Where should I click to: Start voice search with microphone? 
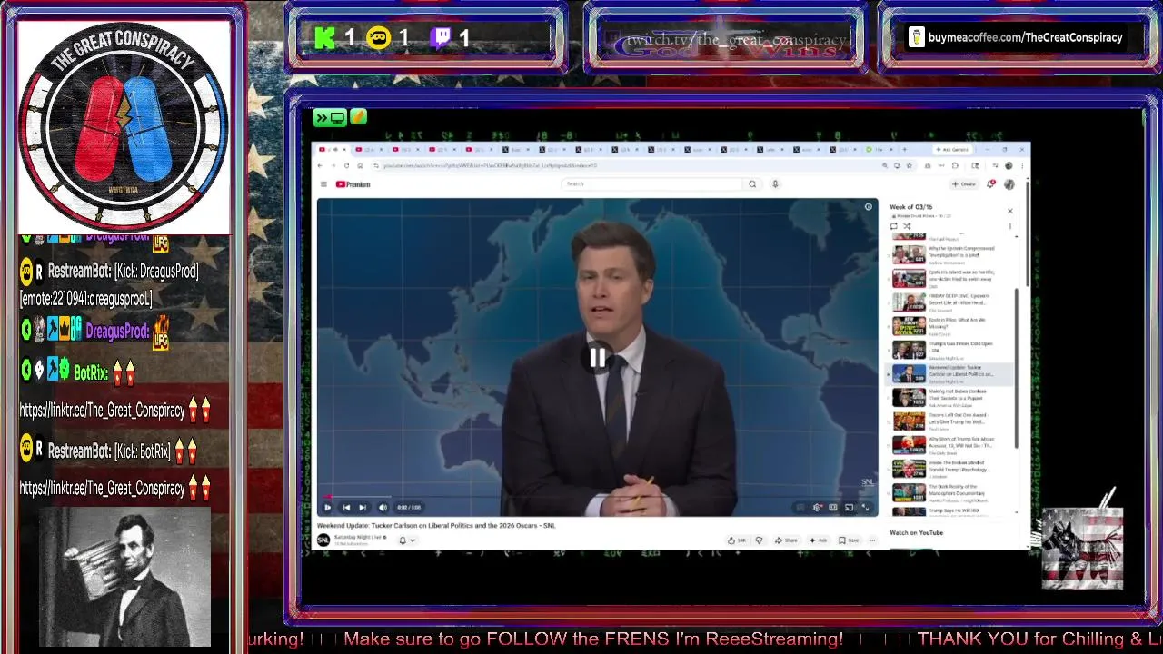pos(775,183)
